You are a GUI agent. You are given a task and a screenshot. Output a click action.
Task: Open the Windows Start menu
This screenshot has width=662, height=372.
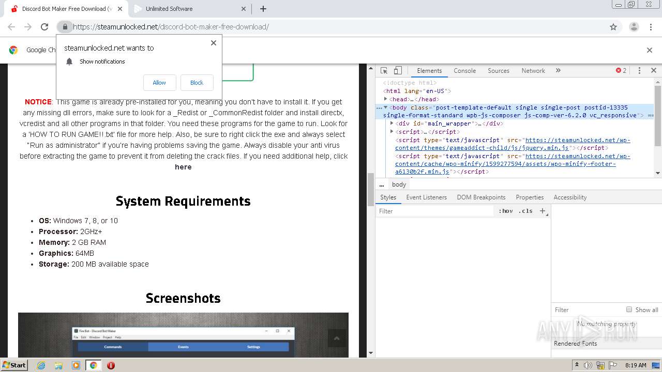14,365
